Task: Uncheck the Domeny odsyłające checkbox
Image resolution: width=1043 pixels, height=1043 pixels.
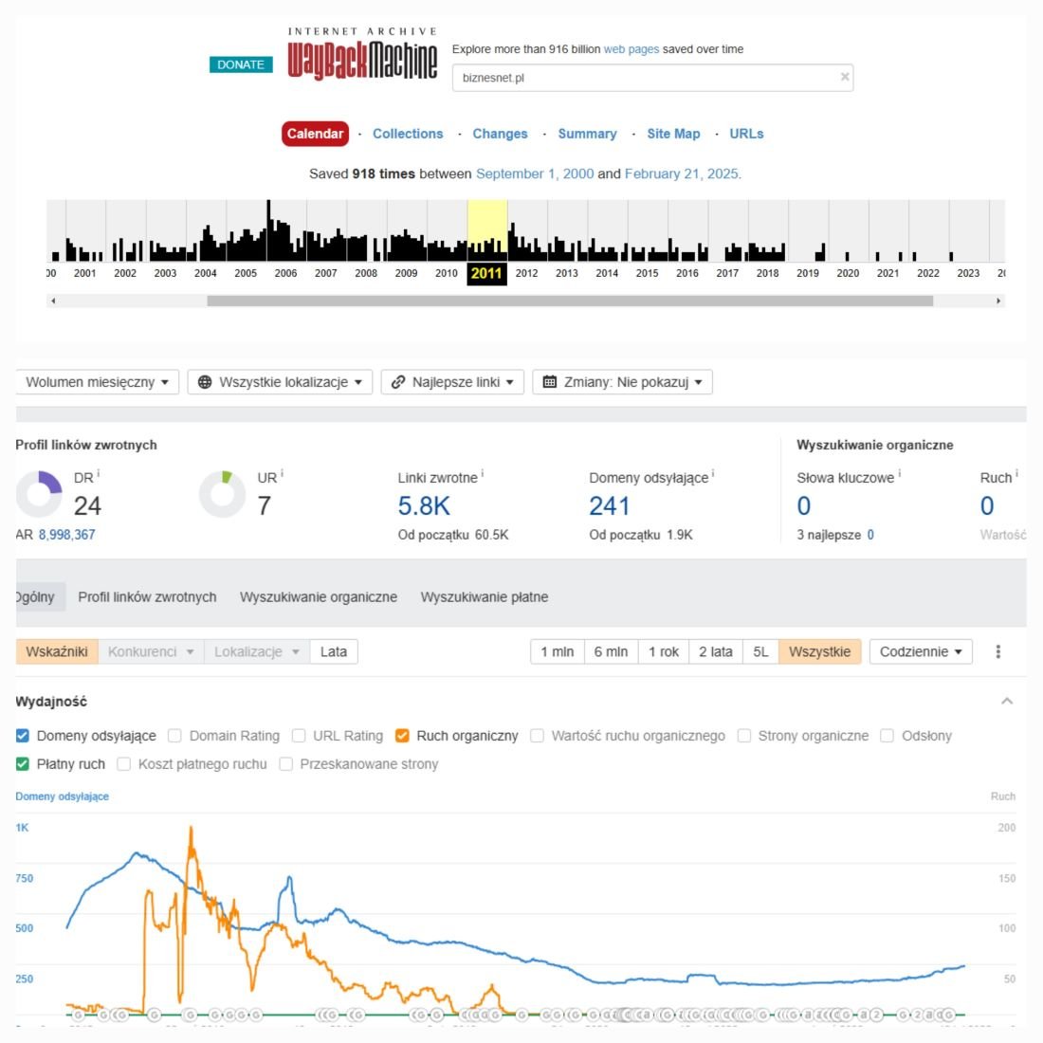Action: [x=23, y=736]
